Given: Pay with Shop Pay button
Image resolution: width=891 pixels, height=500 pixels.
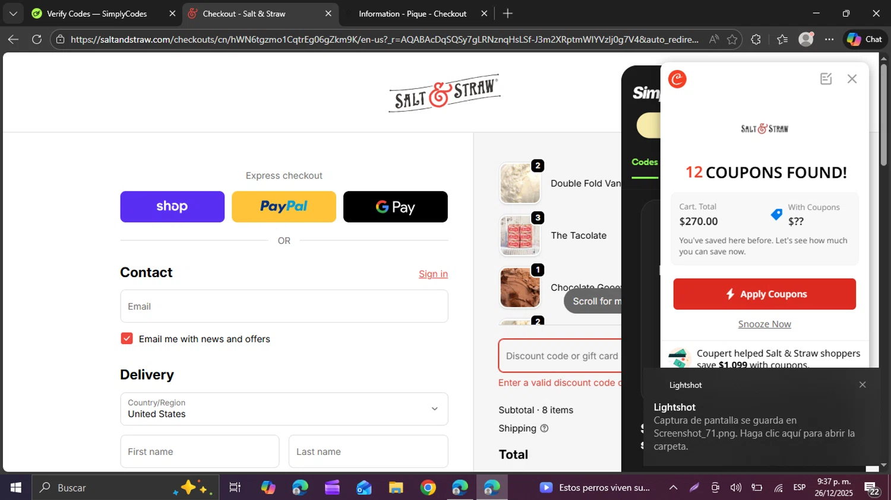Looking at the screenshot, I should (x=172, y=206).
